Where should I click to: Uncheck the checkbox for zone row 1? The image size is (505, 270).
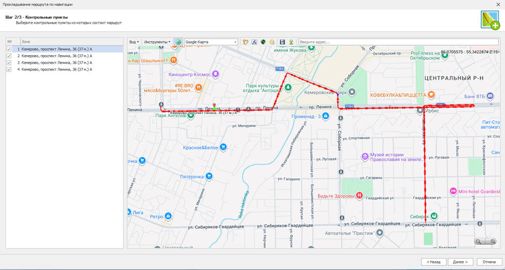[x=9, y=49]
